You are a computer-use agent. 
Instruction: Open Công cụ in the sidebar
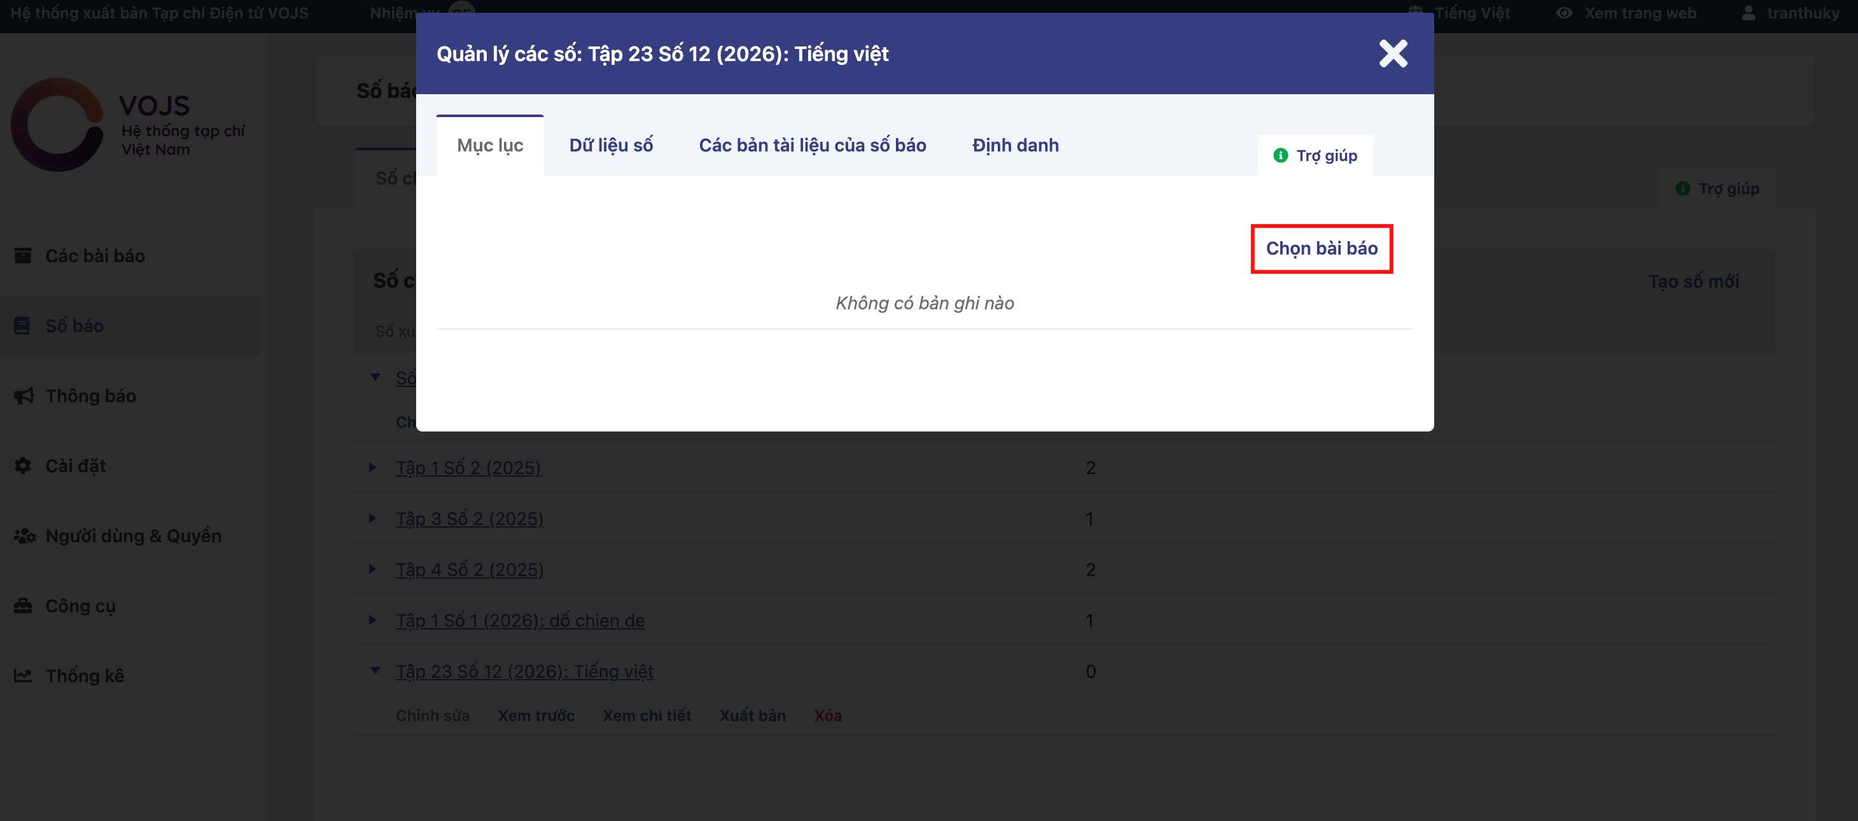click(80, 606)
